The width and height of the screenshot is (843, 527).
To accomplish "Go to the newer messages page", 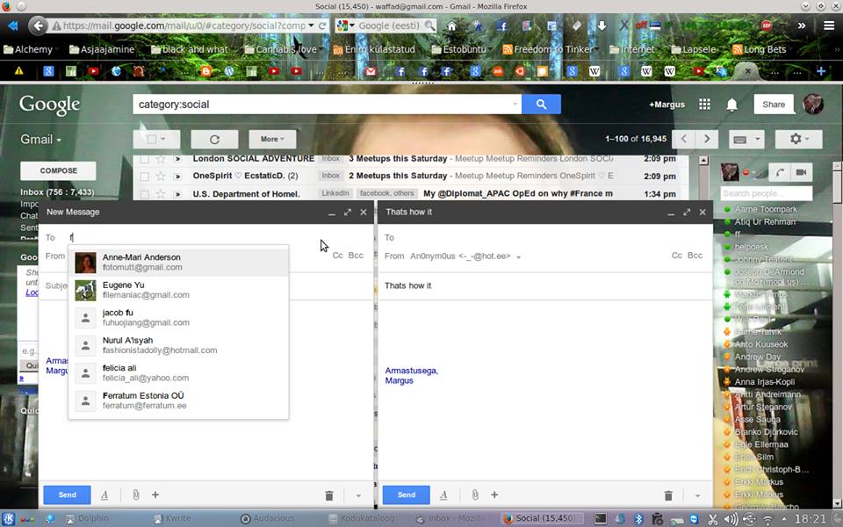I will pyautogui.click(x=683, y=139).
